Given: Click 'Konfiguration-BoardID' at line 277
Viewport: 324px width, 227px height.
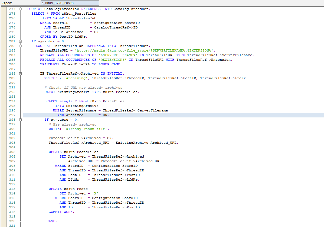Looking at the screenshot, I should click(x=117, y=23).
